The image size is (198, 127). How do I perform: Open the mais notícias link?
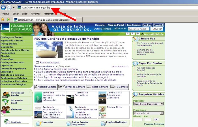[x=120, y=66]
